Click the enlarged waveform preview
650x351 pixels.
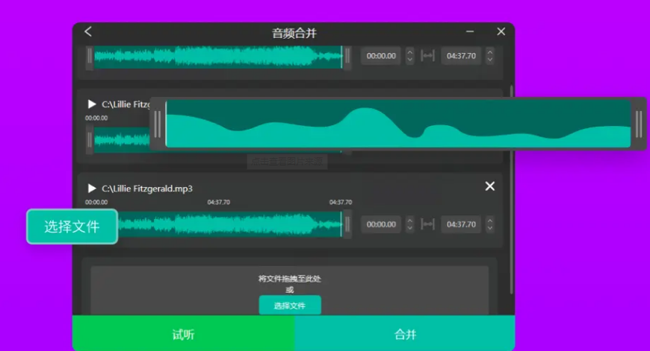[398, 124]
